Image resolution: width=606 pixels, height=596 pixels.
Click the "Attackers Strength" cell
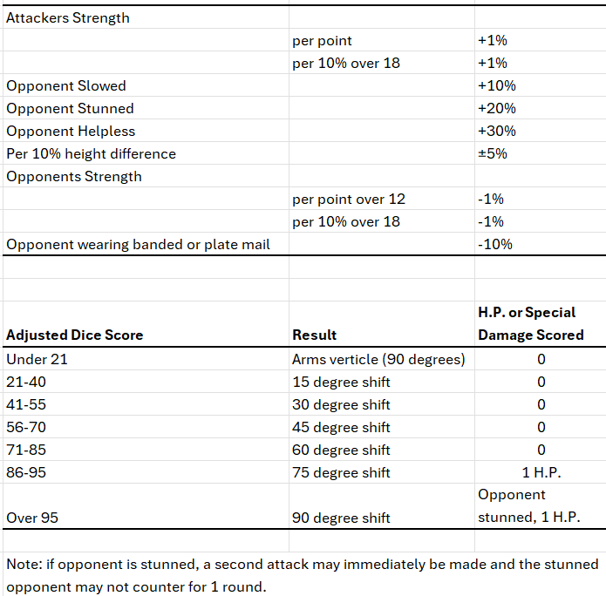tap(68, 18)
